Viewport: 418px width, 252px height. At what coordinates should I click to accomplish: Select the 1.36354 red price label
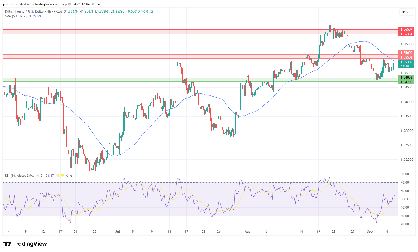pos(406,34)
